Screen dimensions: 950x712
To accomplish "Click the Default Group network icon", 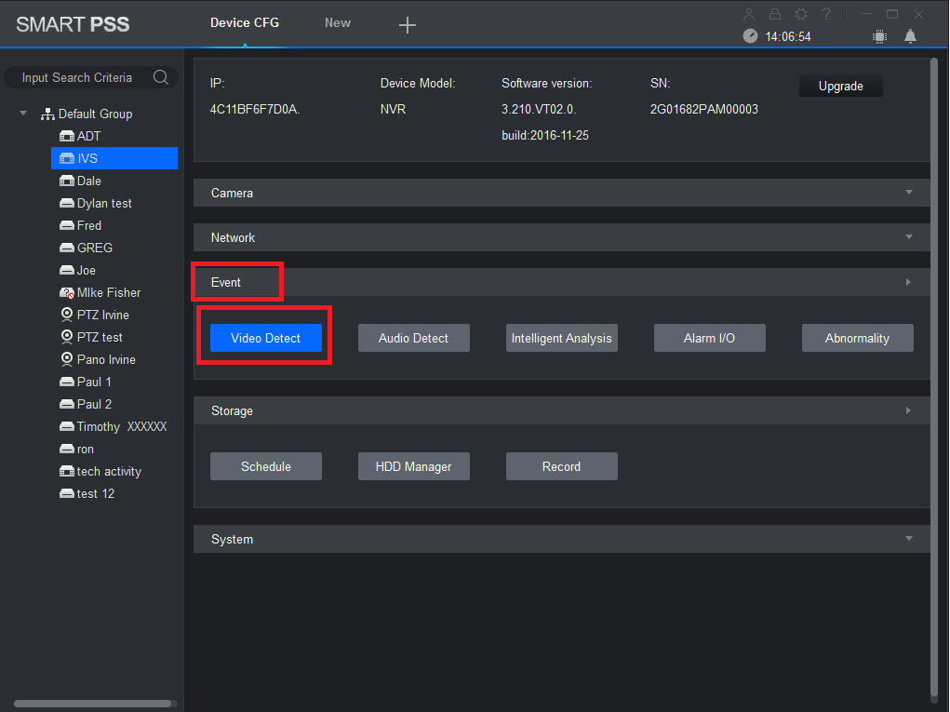I will coord(47,114).
